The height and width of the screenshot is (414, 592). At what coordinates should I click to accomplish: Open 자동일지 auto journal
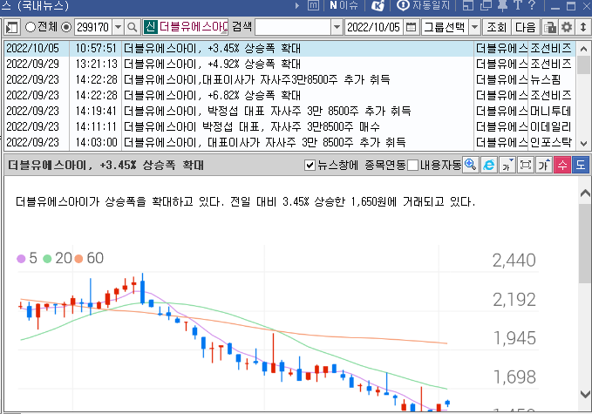click(x=424, y=5)
